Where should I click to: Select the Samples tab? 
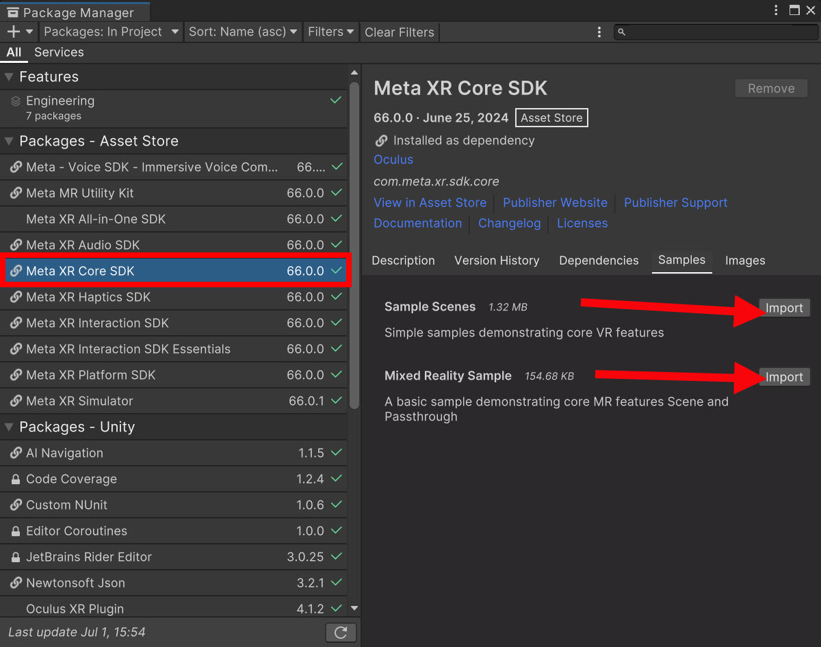pos(682,261)
